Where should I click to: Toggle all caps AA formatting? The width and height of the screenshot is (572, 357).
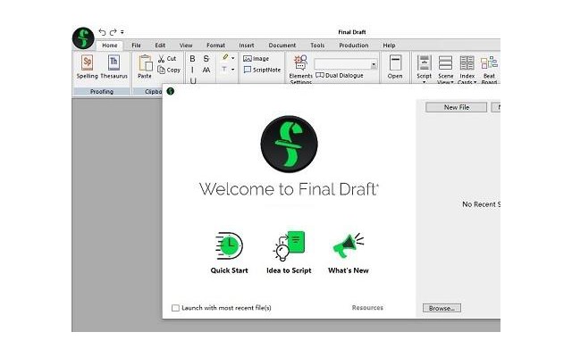206,70
